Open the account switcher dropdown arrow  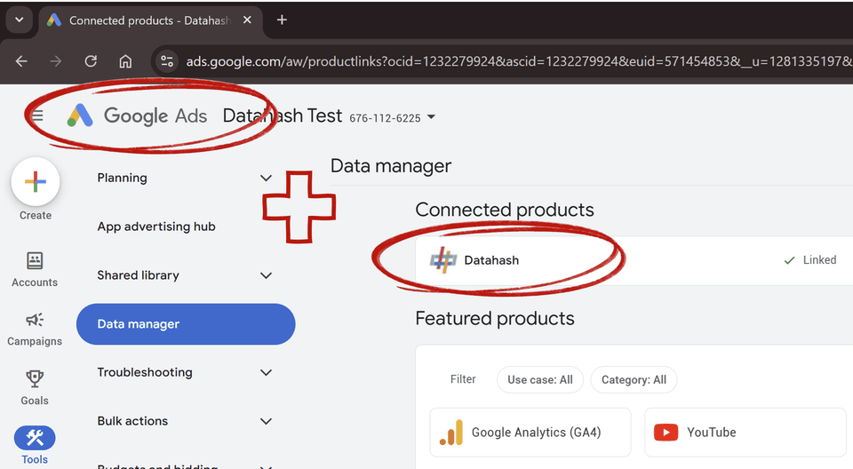pos(432,117)
